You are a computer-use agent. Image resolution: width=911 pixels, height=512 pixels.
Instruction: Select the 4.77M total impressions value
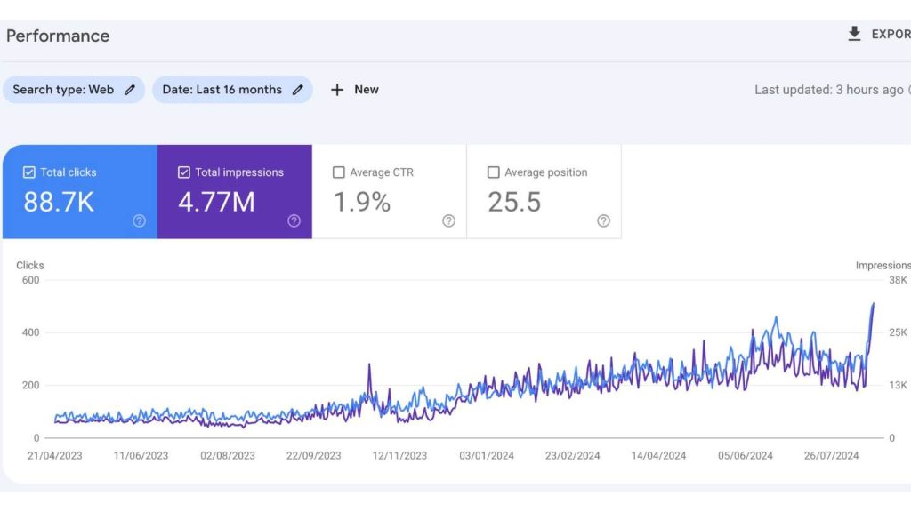click(216, 202)
